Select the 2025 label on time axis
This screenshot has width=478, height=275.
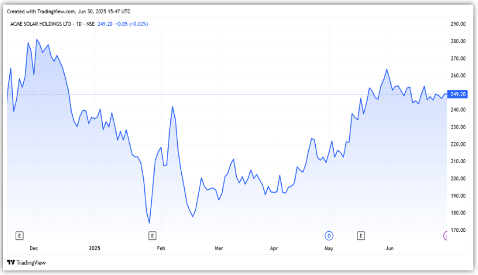click(x=95, y=248)
